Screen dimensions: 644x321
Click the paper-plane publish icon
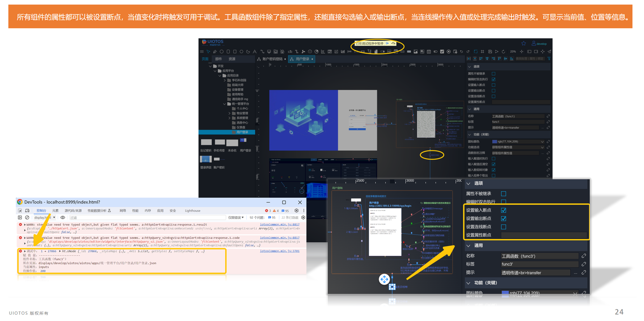click(x=549, y=51)
